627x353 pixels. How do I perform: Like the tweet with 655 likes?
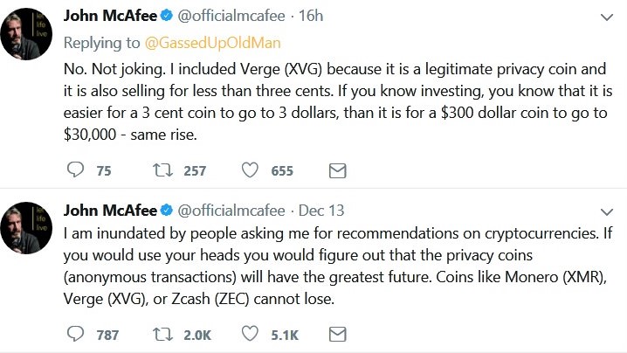click(250, 170)
